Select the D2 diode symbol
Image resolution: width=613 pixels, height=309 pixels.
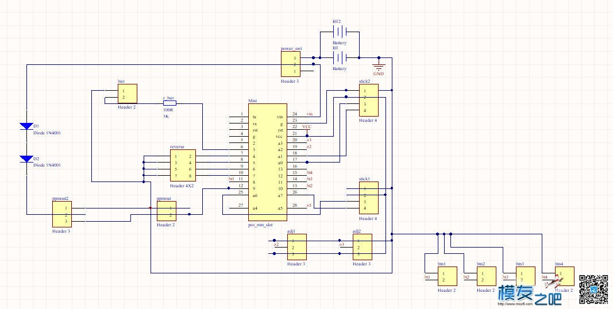tap(26, 159)
